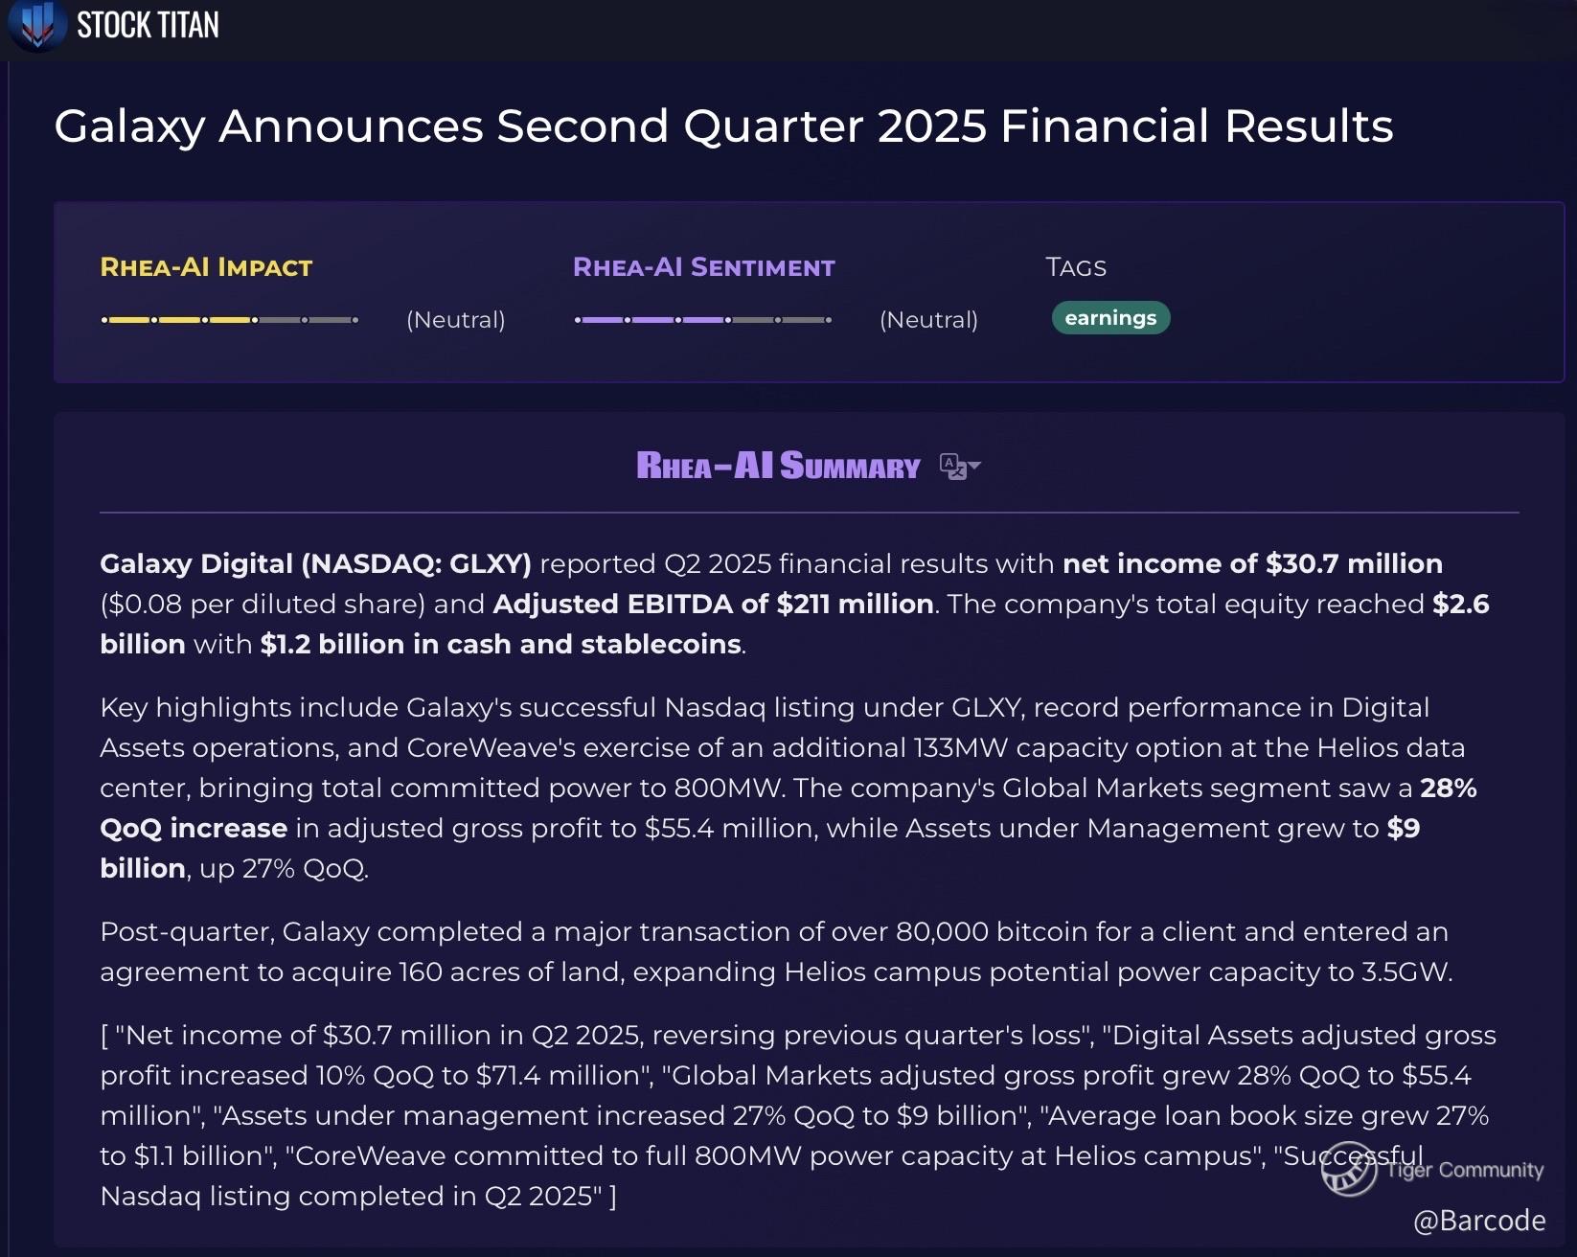This screenshot has height=1257, width=1577.
Task: Click the purple Rhea-AI Sentiment meter
Action: (703, 320)
